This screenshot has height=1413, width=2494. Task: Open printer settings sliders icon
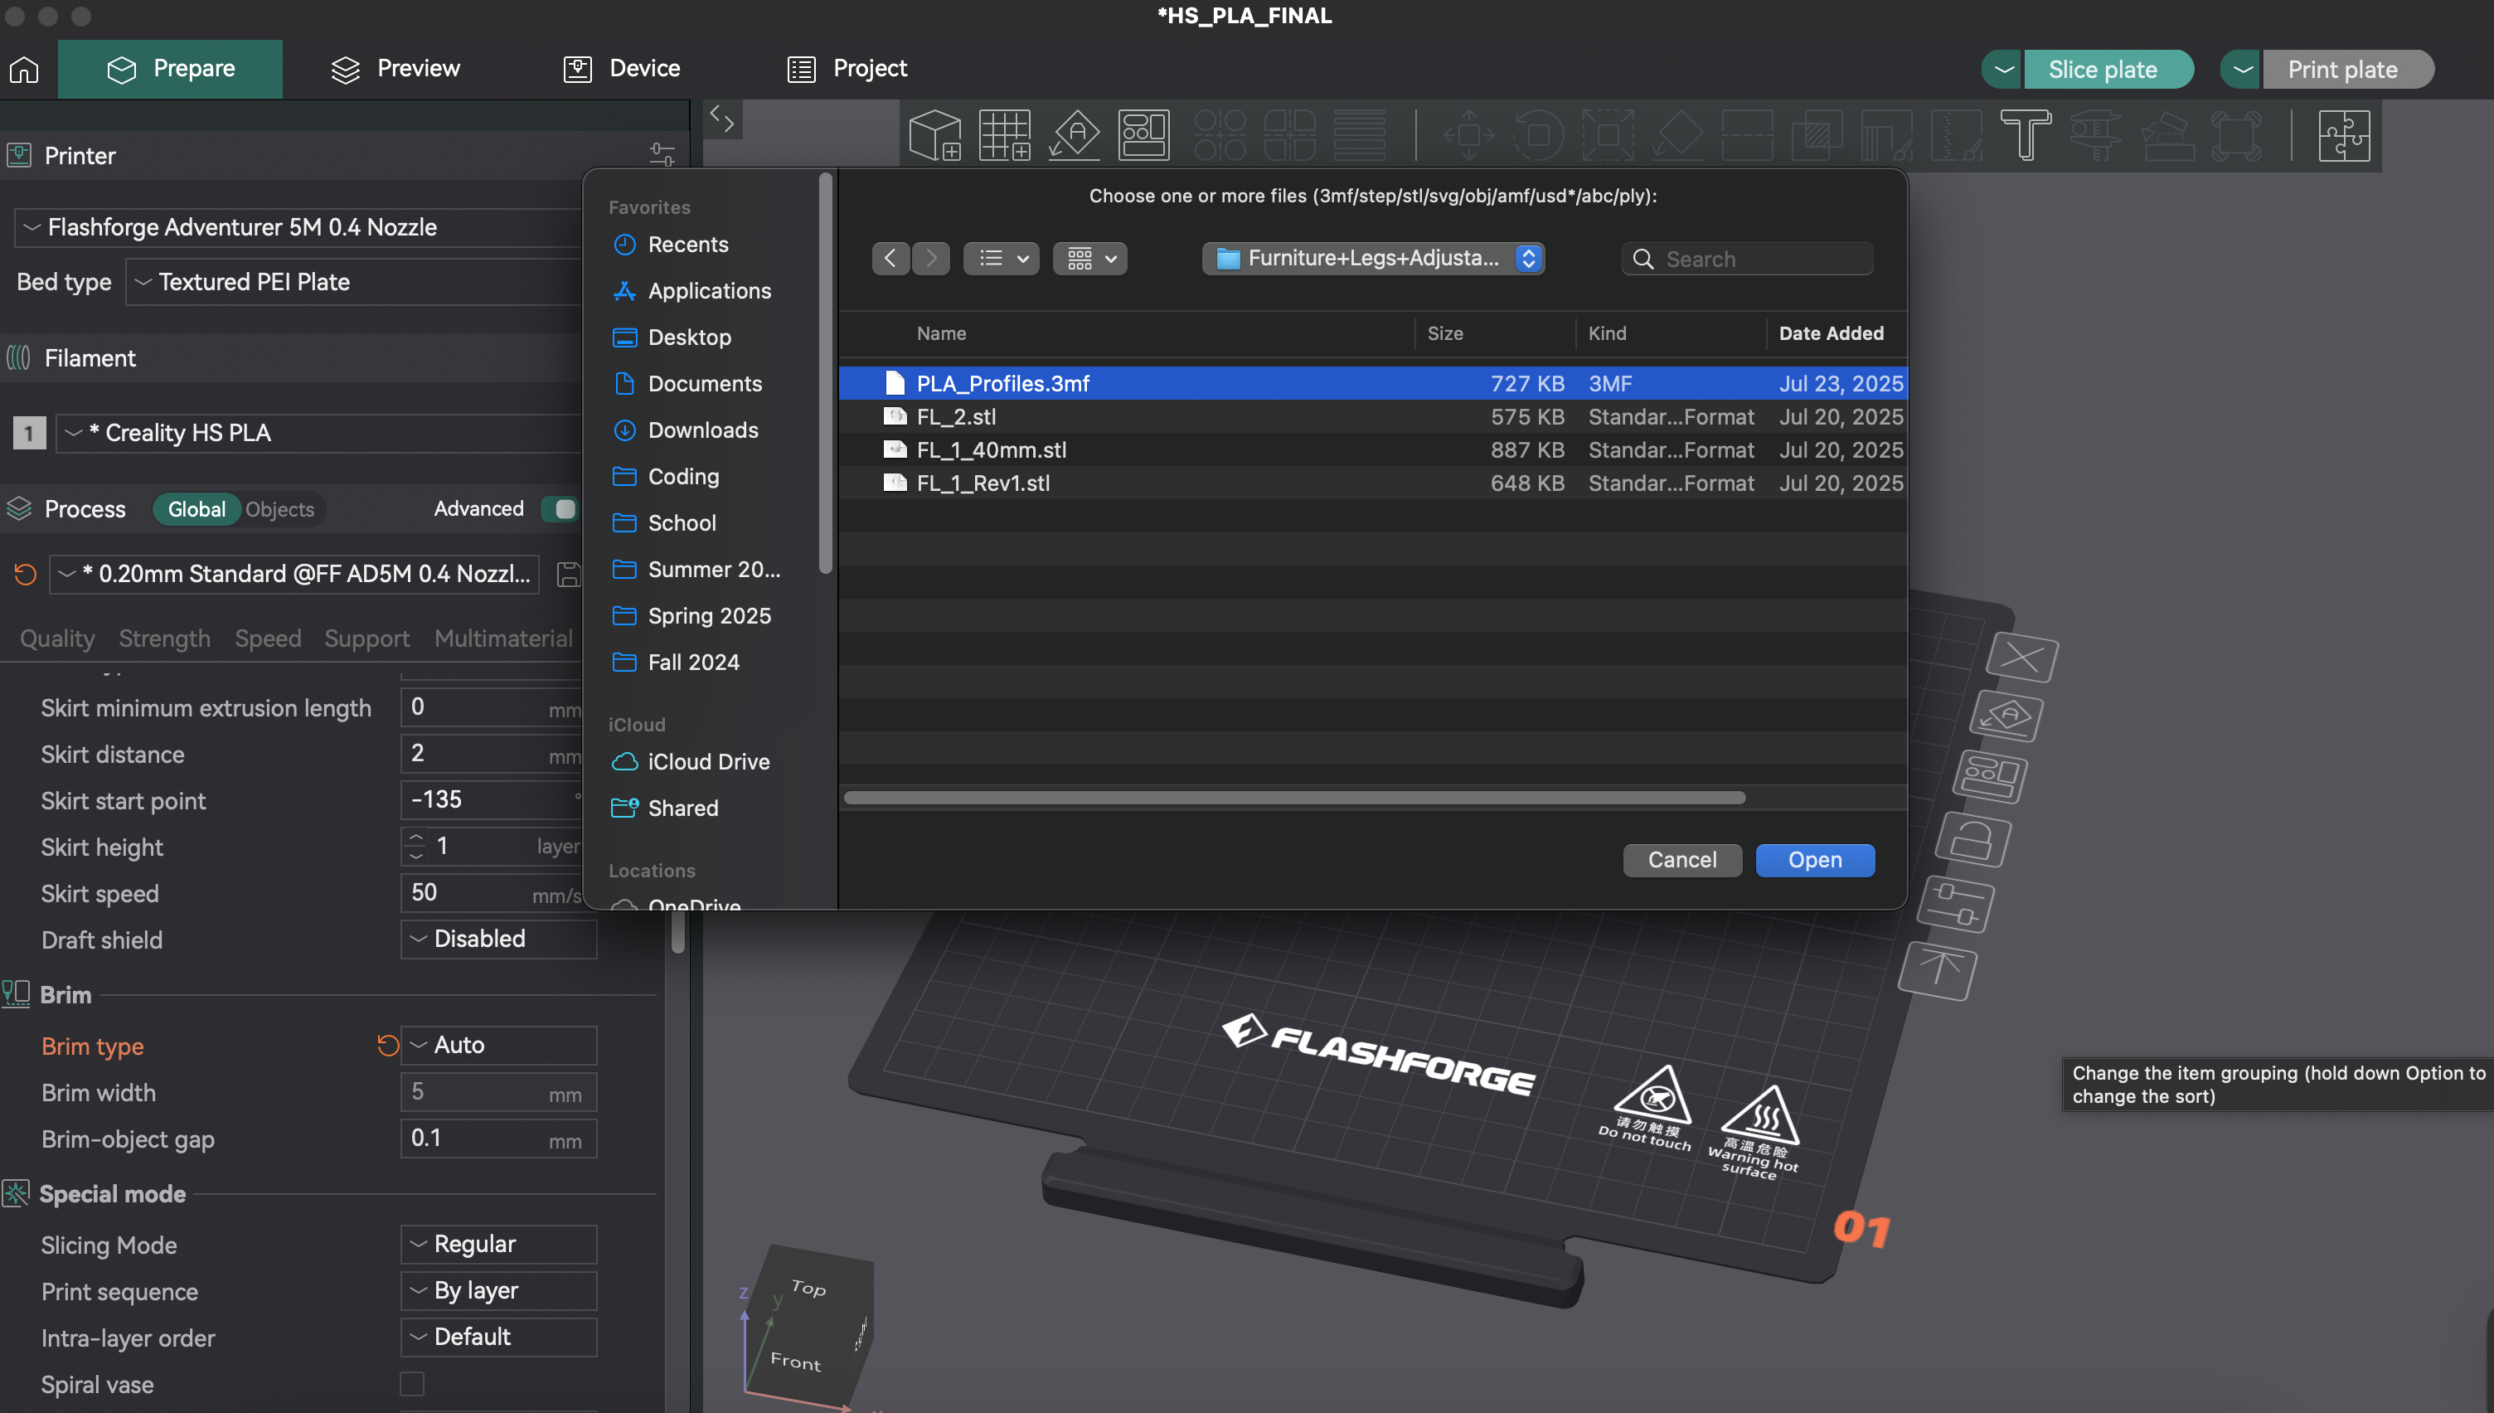(662, 155)
